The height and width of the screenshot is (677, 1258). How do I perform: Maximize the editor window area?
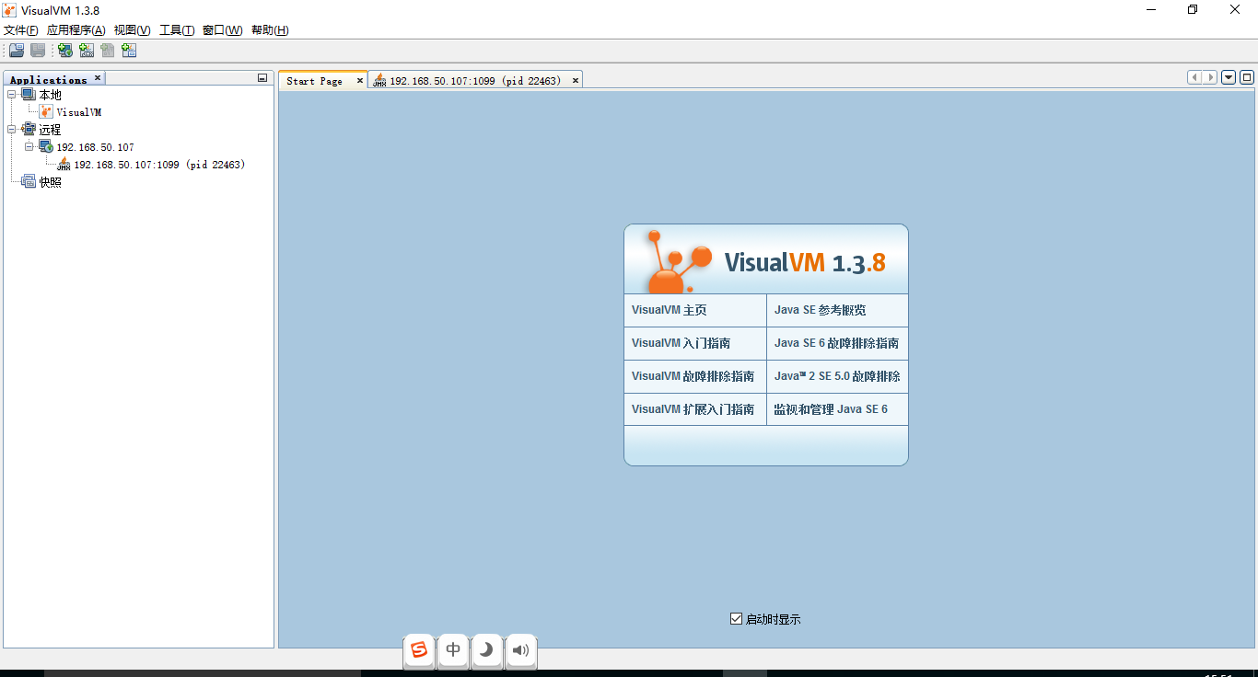click(1247, 77)
